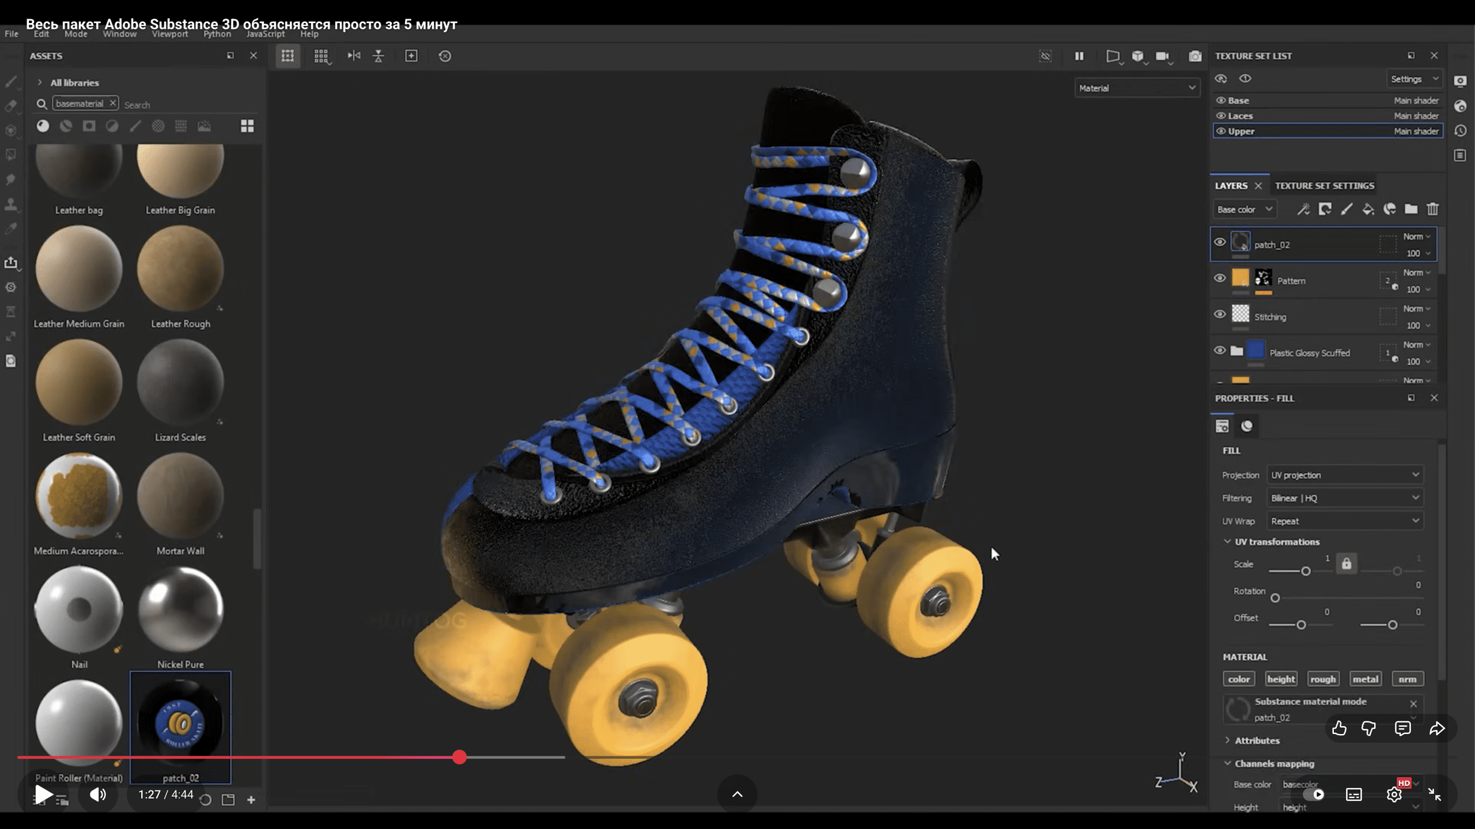
Task: Switch assets to grid view icon
Action: point(247,126)
